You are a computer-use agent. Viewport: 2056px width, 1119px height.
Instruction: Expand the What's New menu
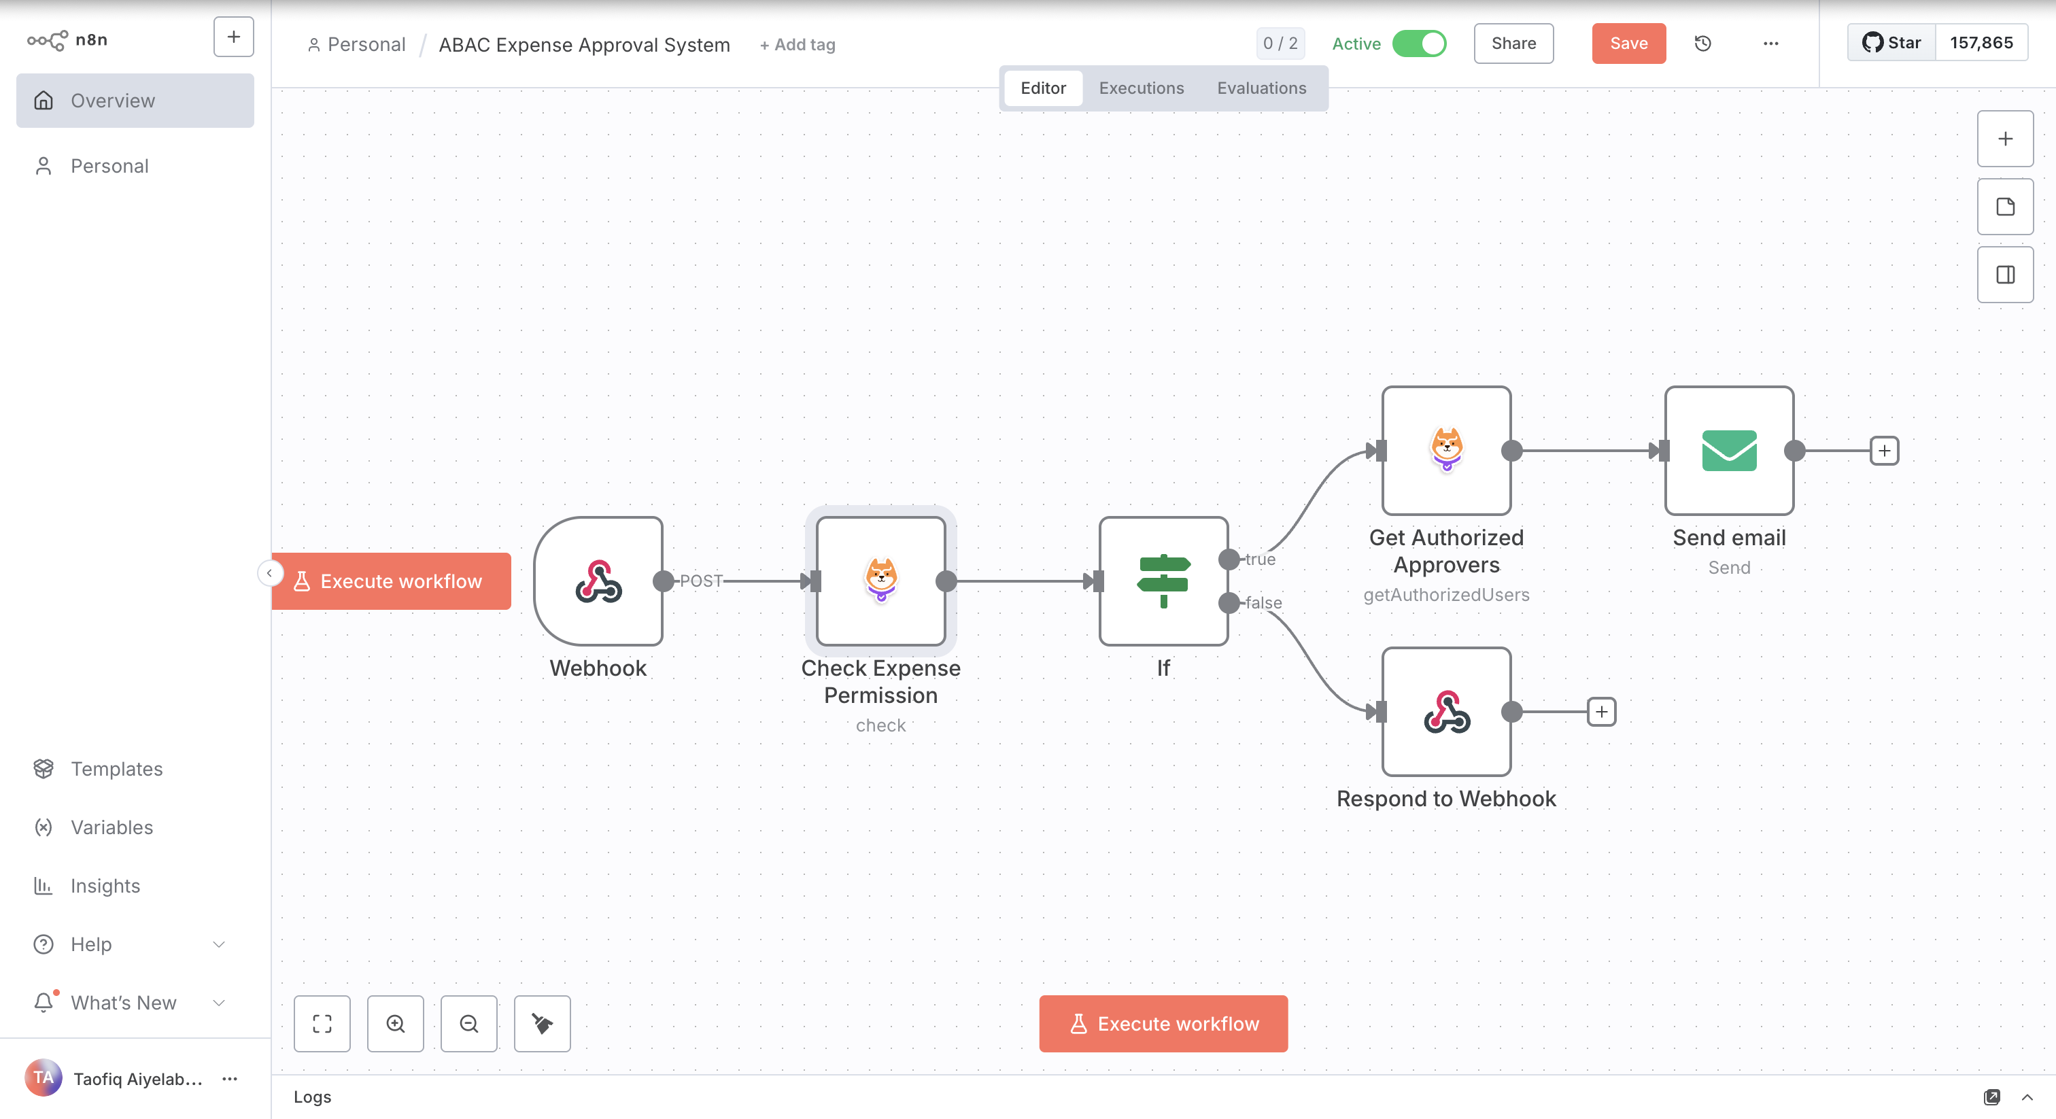click(136, 1003)
